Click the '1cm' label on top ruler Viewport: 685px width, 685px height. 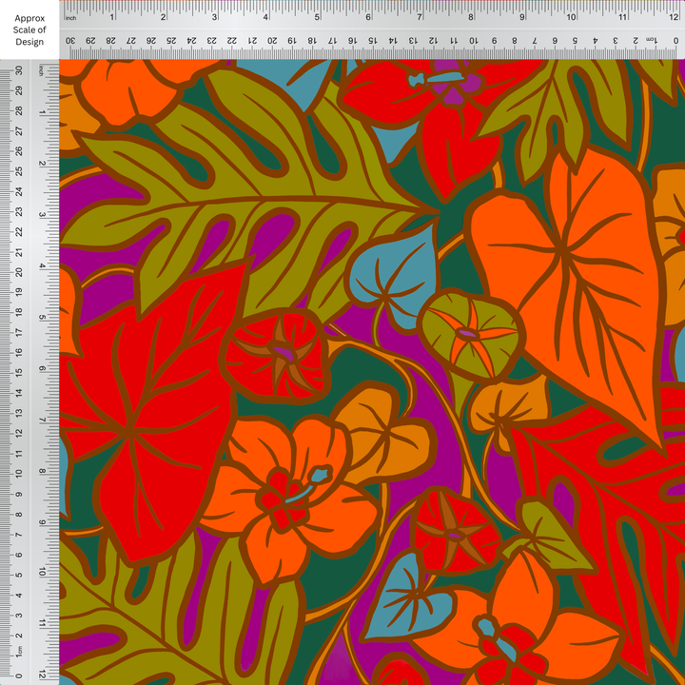coord(651,40)
